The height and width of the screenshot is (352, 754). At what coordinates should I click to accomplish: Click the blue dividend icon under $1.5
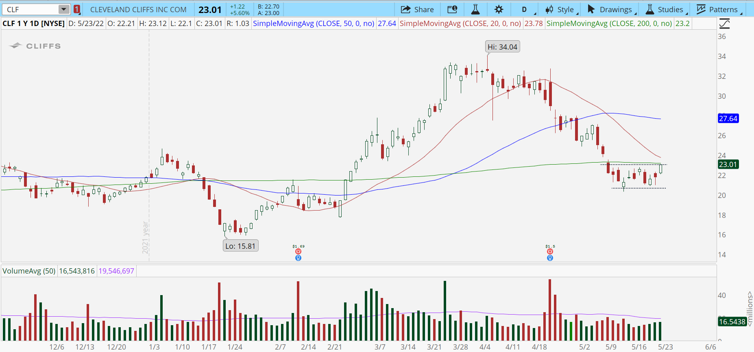550,258
